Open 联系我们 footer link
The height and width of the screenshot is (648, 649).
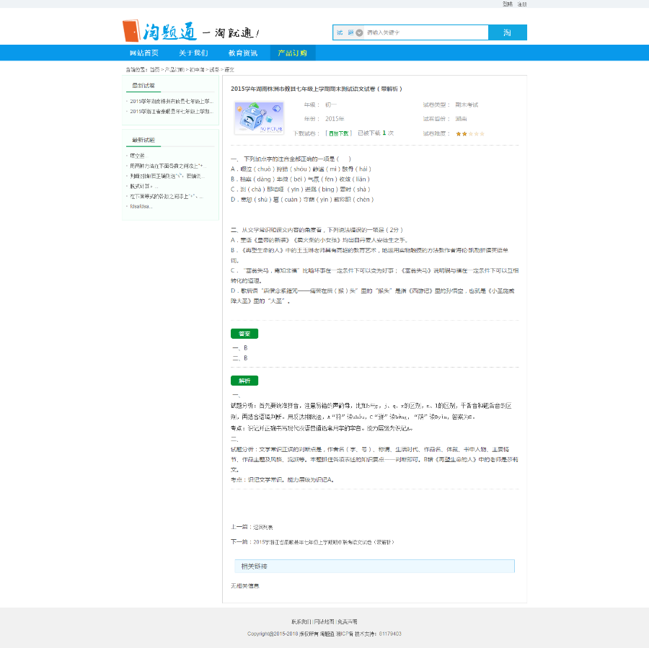(301, 622)
